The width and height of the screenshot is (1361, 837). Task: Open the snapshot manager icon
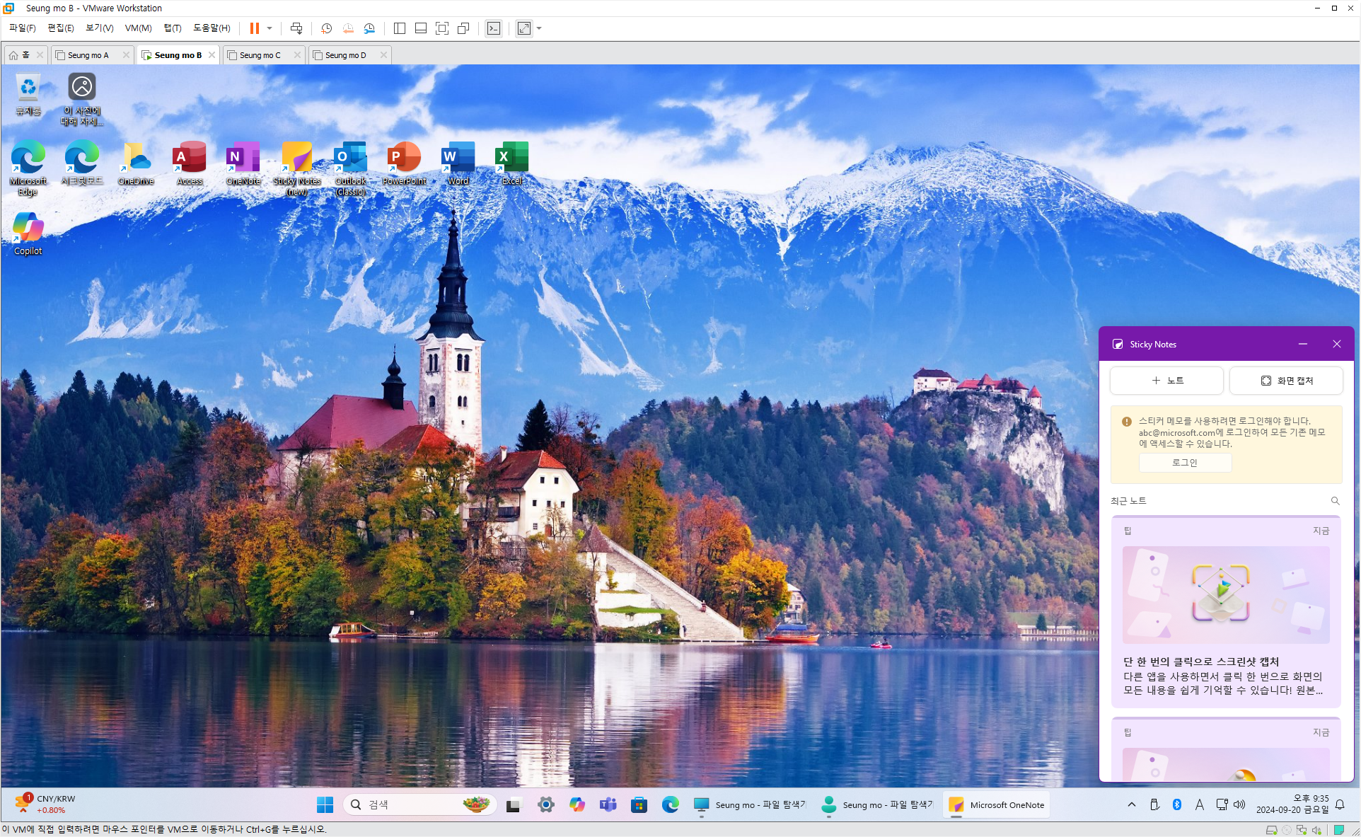coord(369,28)
